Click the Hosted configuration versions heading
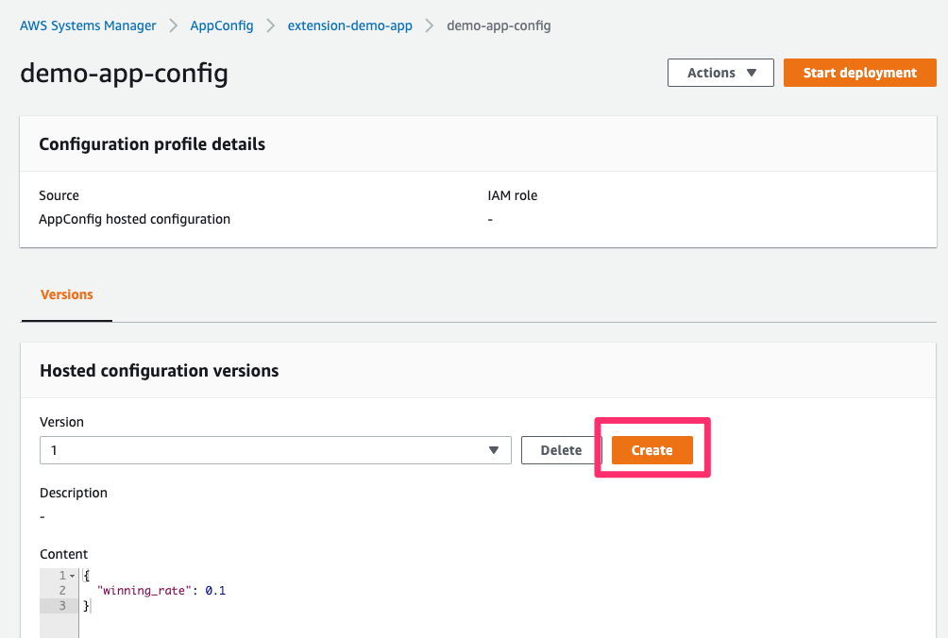Viewport: 948px width, 638px height. click(x=159, y=371)
